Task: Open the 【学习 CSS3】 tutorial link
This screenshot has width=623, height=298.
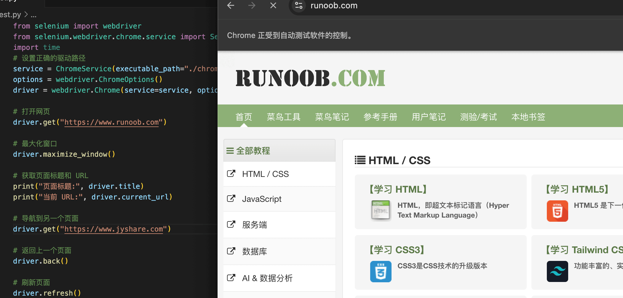Action: click(397, 250)
